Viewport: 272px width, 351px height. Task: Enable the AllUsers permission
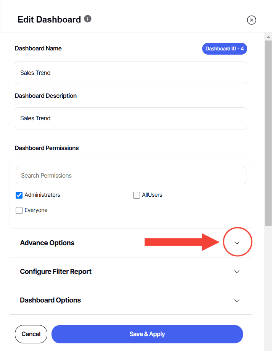click(137, 195)
